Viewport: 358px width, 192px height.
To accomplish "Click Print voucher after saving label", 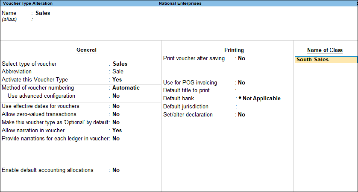I will coord(194,58).
